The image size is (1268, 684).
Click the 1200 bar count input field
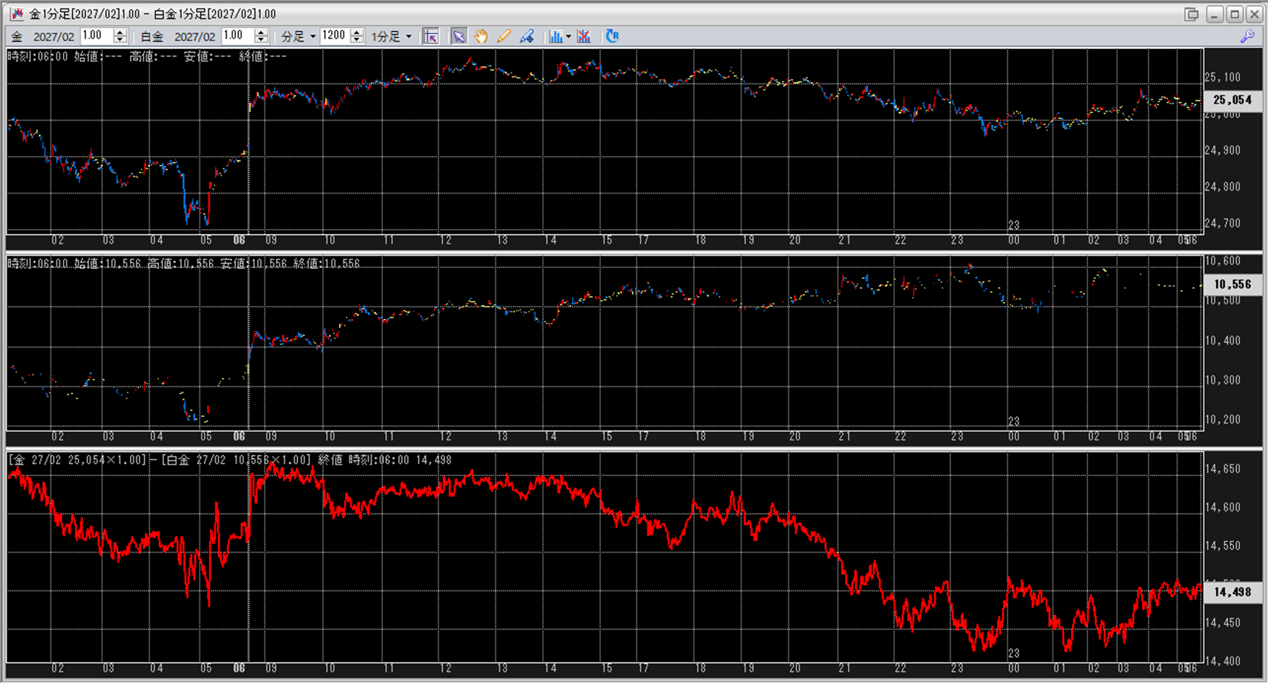[x=334, y=36]
